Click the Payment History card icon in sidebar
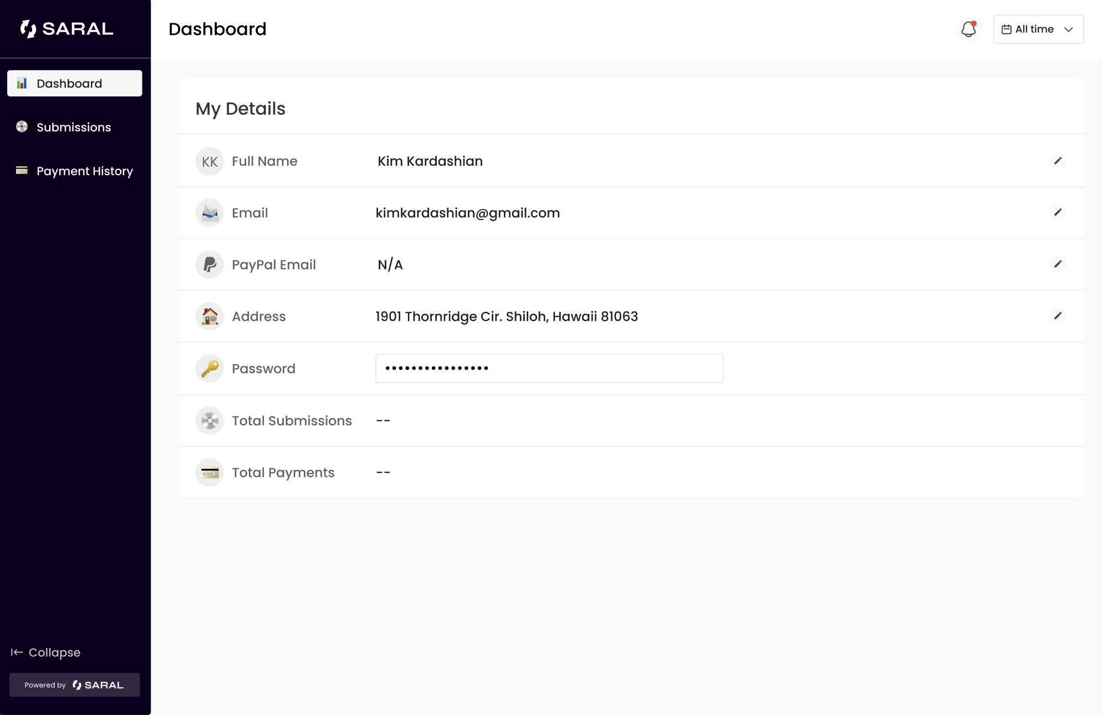The height and width of the screenshot is (715, 1102). coord(22,170)
